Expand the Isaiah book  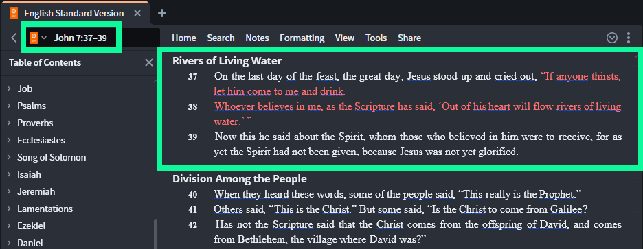point(9,175)
